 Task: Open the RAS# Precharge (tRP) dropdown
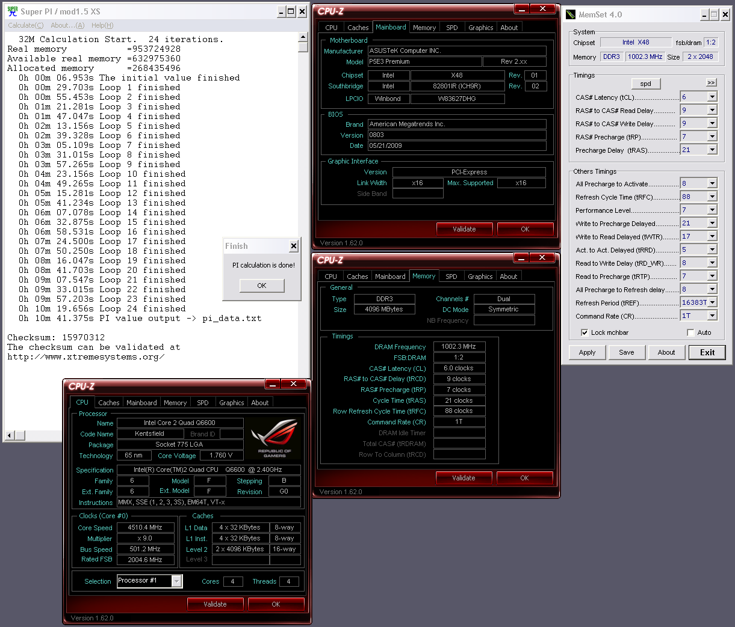point(712,136)
